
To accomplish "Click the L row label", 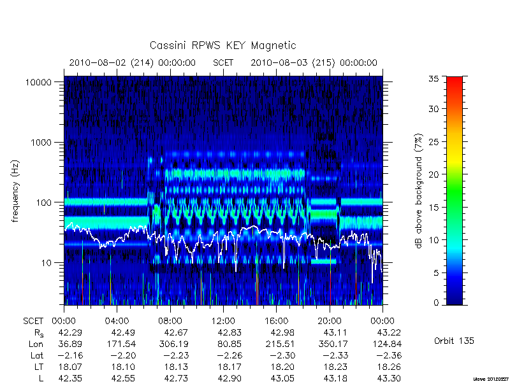I will (x=41, y=378).
